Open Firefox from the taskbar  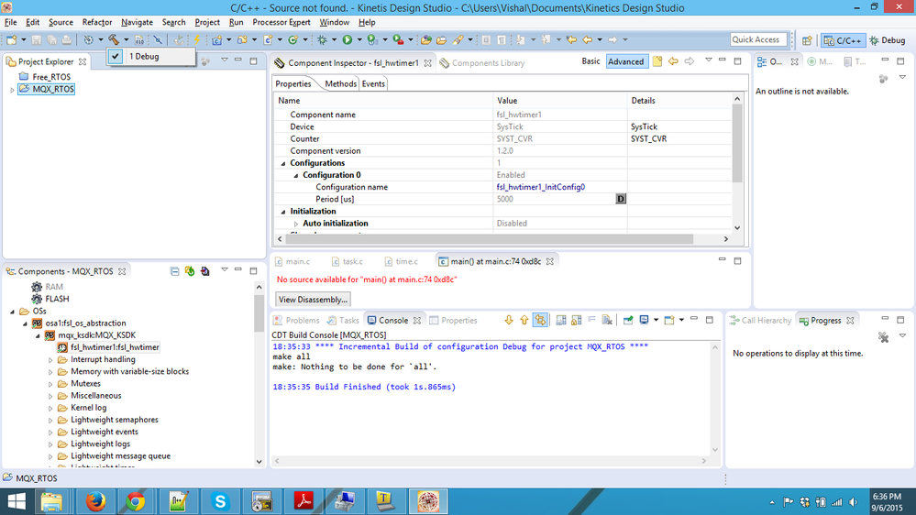[x=95, y=501]
